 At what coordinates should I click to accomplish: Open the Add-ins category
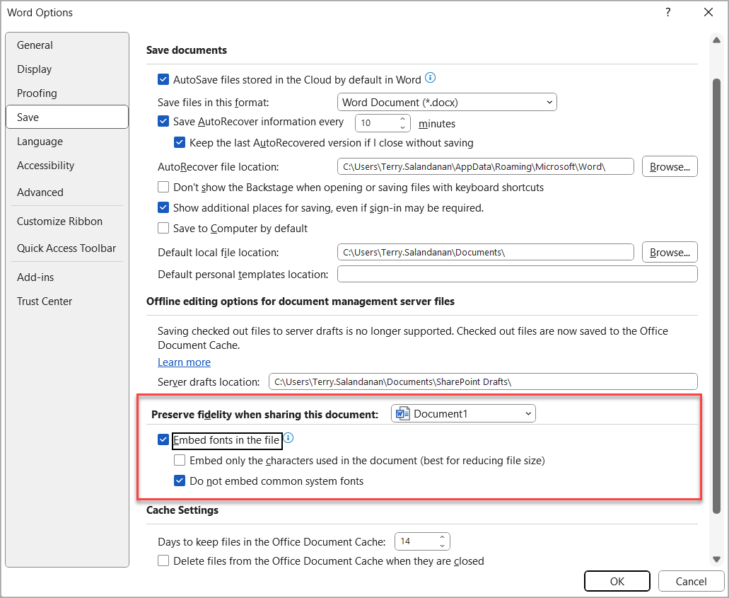click(x=67, y=277)
